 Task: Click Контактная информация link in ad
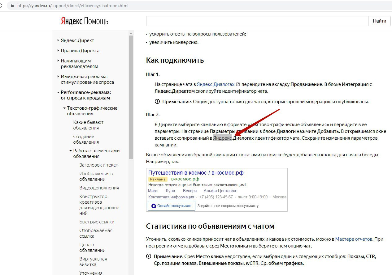point(171,197)
